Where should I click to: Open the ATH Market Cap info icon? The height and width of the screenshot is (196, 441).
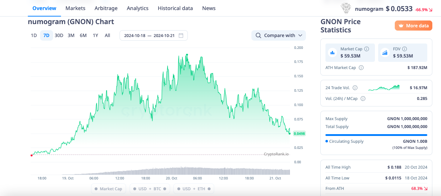(361, 68)
